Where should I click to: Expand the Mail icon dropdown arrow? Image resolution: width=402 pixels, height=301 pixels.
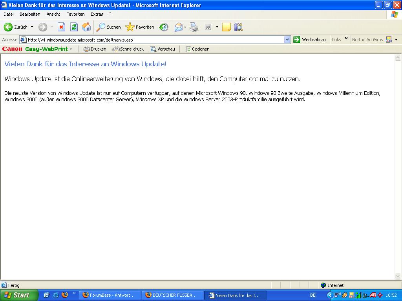[185, 27]
